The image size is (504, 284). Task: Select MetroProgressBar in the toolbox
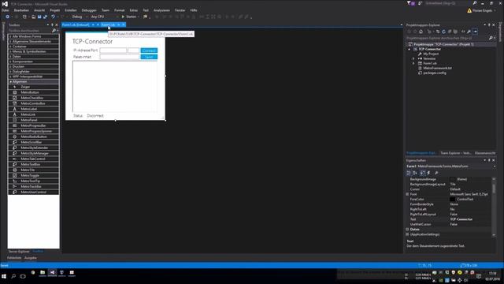pos(33,125)
